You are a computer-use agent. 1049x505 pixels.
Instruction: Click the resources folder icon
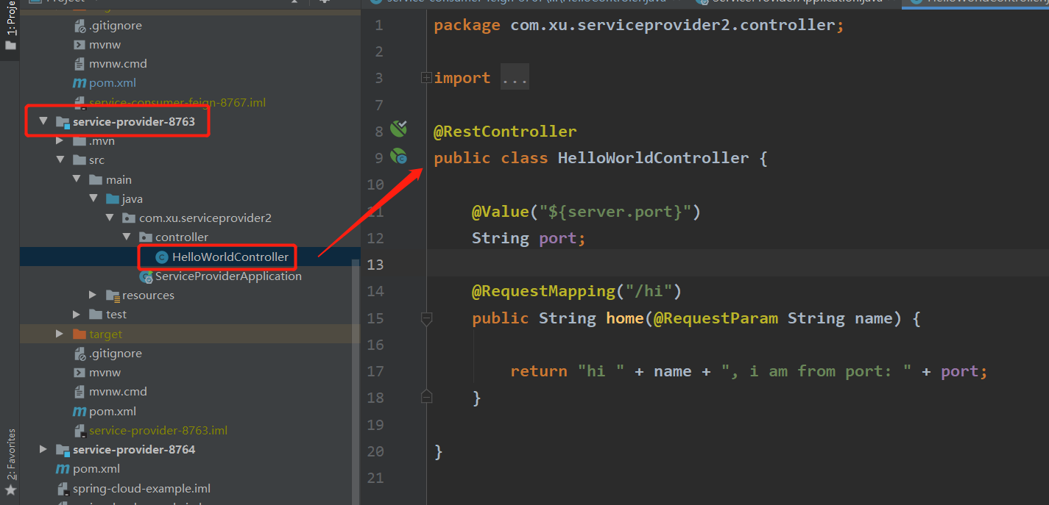113,296
